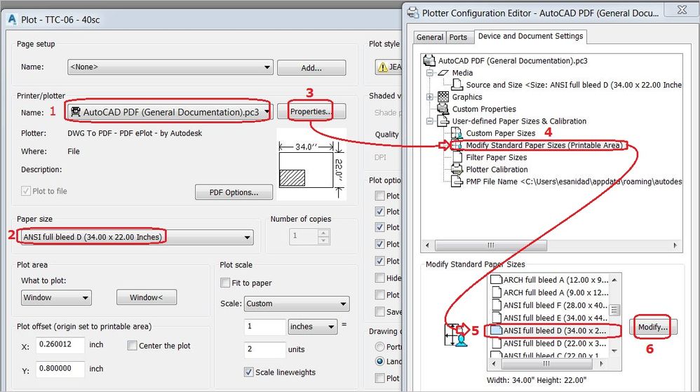Click the AutoCAD logo in Plot title bar
The width and height of the screenshot is (700, 392).
tap(13, 19)
